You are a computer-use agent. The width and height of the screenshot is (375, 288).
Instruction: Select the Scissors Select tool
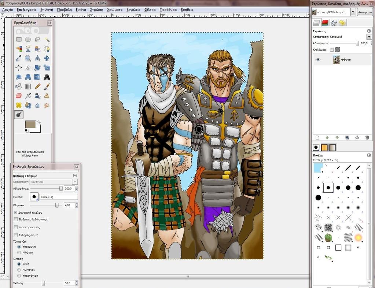tap(28, 49)
